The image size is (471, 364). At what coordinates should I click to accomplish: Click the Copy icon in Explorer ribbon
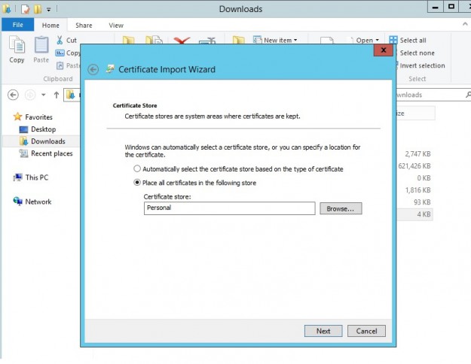17,45
